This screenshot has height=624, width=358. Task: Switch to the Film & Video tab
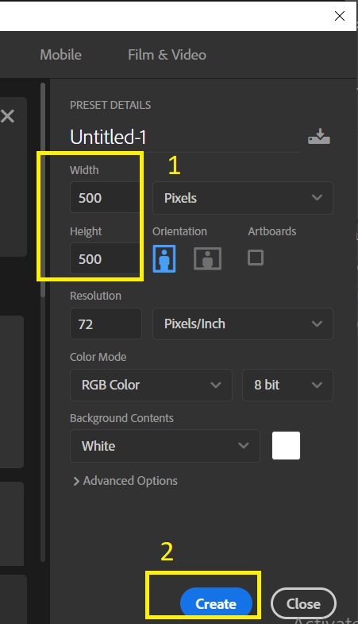pyautogui.click(x=167, y=55)
